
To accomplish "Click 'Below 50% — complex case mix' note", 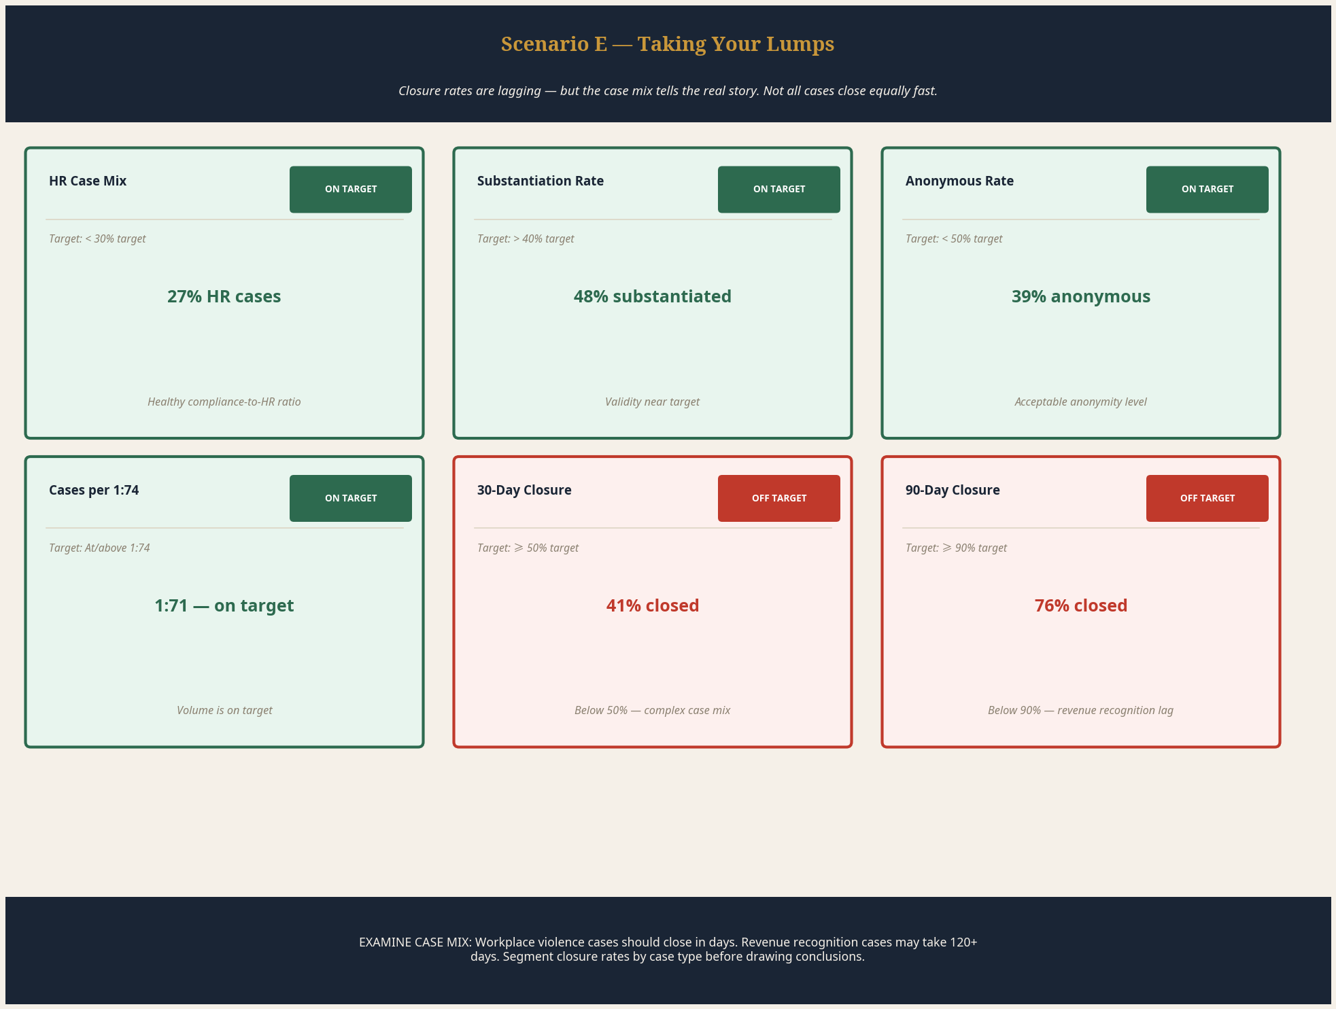I will coord(653,710).
